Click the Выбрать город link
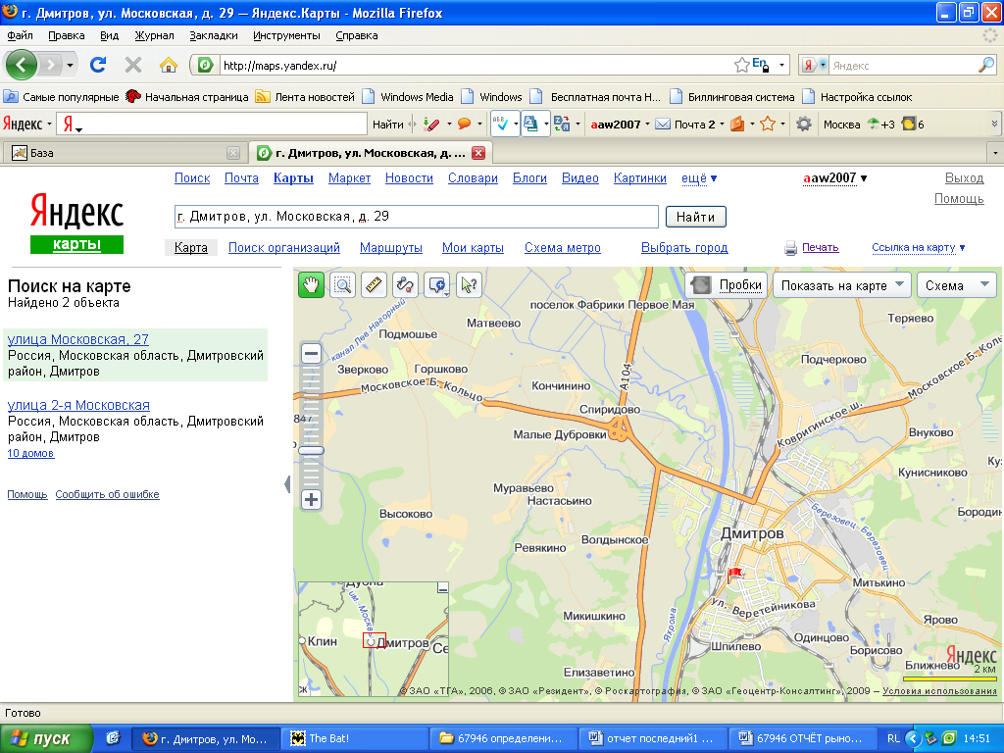This screenshot has height=753, width=1004. point(684,248)
